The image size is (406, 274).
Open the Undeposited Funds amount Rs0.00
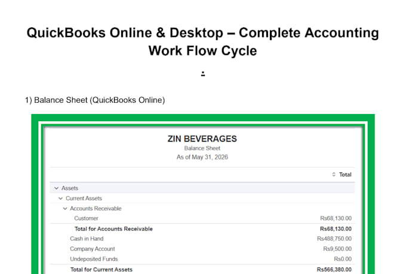pyautogui.click(x=343, y=259)
